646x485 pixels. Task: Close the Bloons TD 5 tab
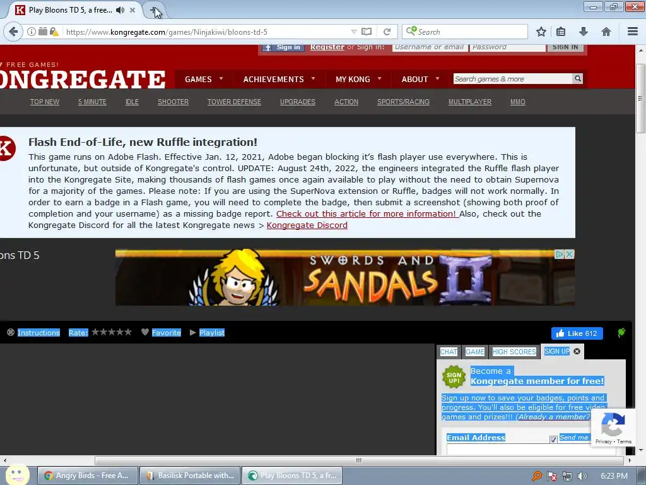coord(132,10)
